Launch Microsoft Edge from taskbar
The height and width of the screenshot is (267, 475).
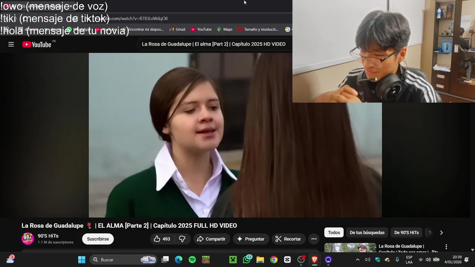(x=179, y=260)
